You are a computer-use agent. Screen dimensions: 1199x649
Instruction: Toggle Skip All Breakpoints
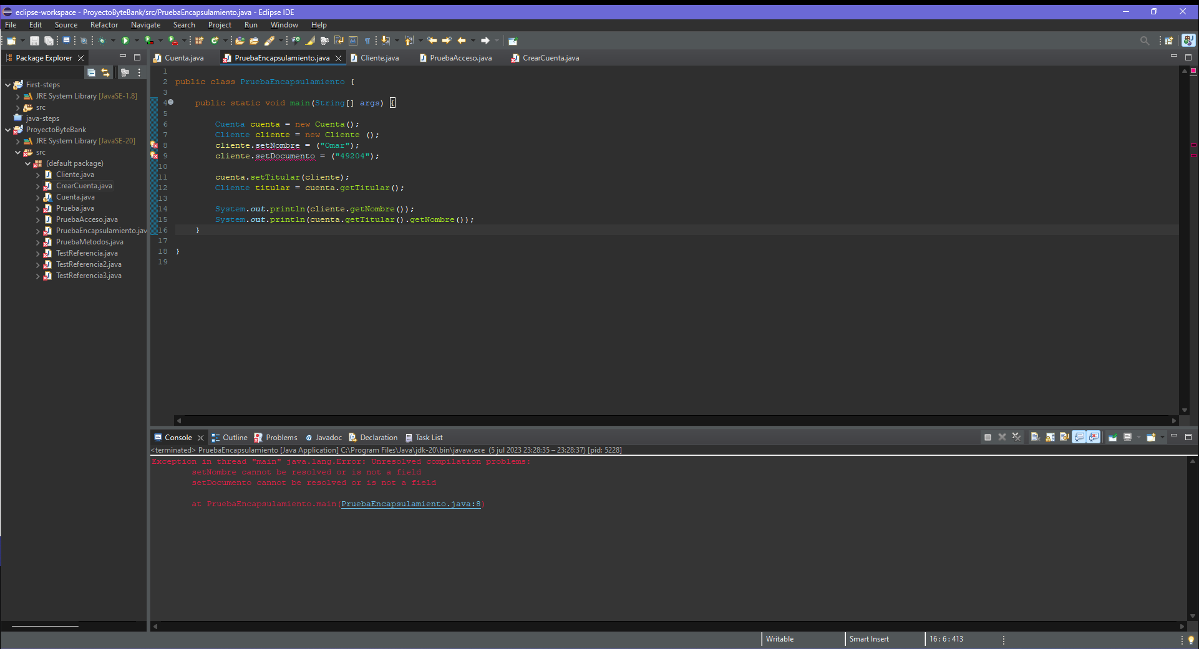click(x=84, y=41)
